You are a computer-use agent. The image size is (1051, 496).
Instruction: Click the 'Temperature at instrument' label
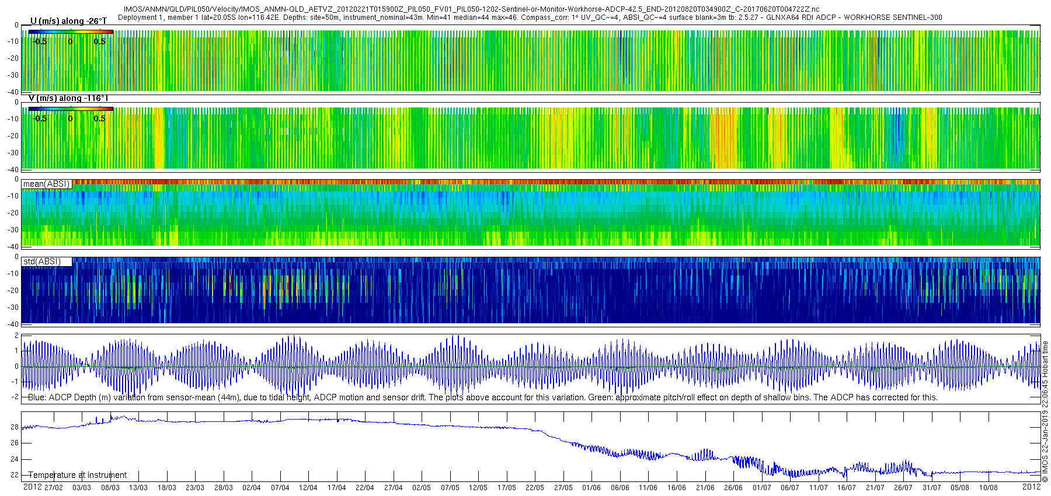click(x=78, y=475)
